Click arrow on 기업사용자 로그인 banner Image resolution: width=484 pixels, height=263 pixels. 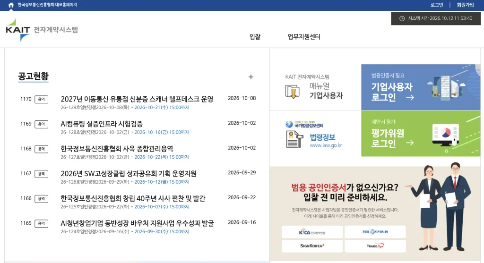pyautogui.click(x=410, y=98)
